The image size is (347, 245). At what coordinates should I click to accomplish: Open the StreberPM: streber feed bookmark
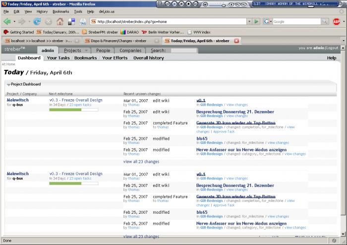click(x=100, y=32)
